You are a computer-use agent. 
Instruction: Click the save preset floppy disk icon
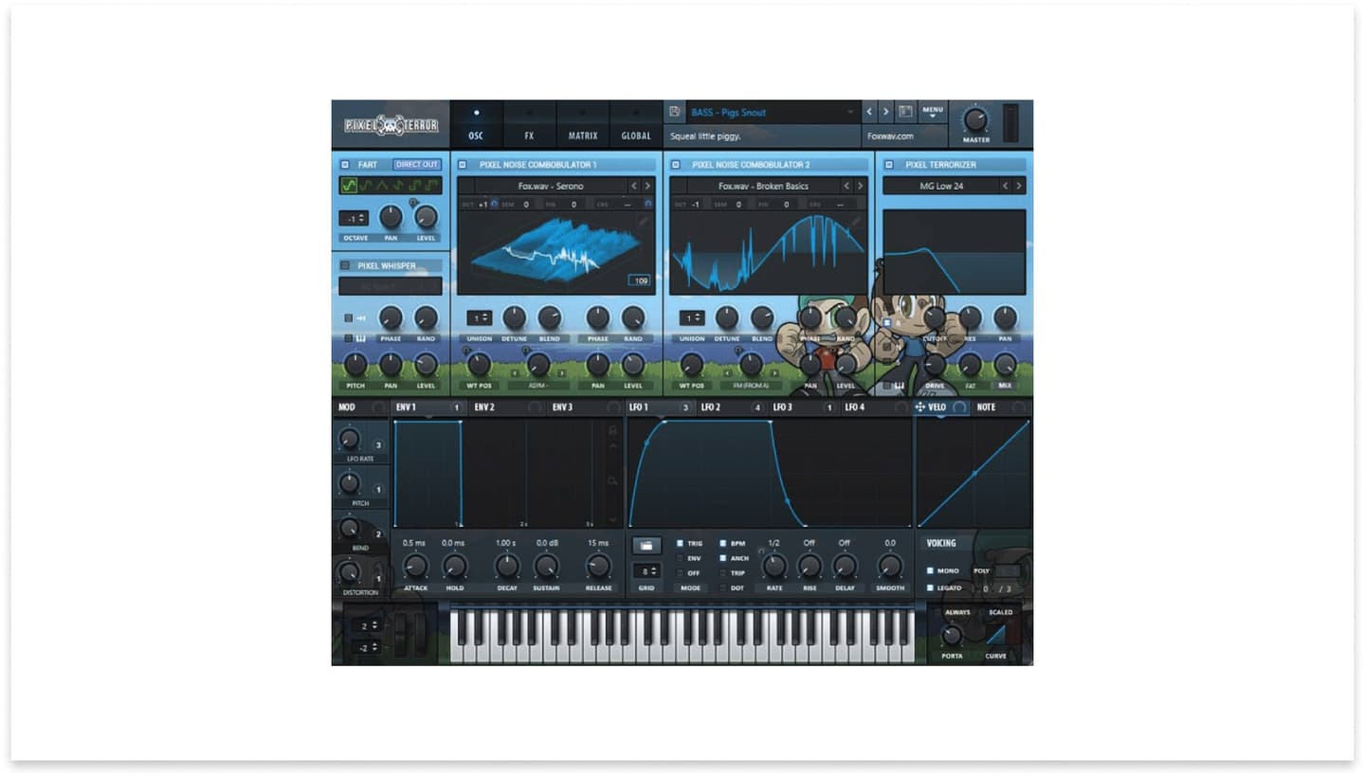(675, 112)
